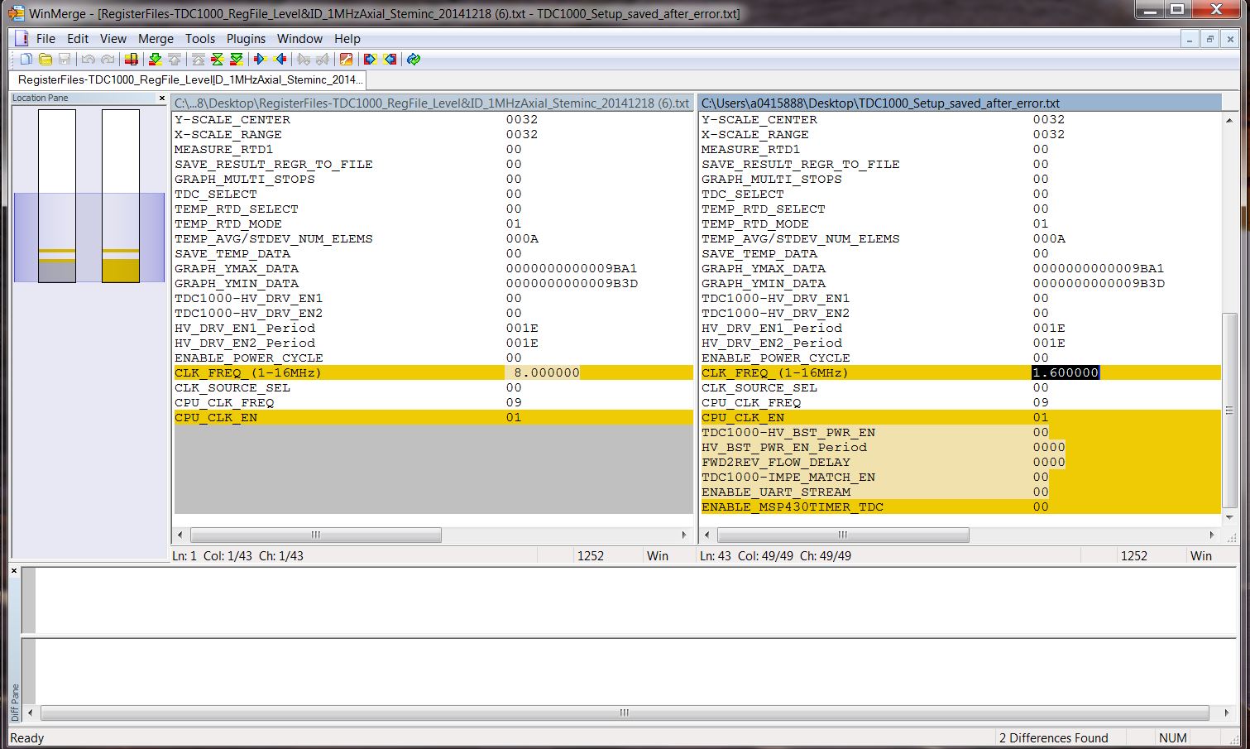The height and width of the screenshot is (749, 1250).
Task: Create a new document with New icon
Action: (26, 59)
